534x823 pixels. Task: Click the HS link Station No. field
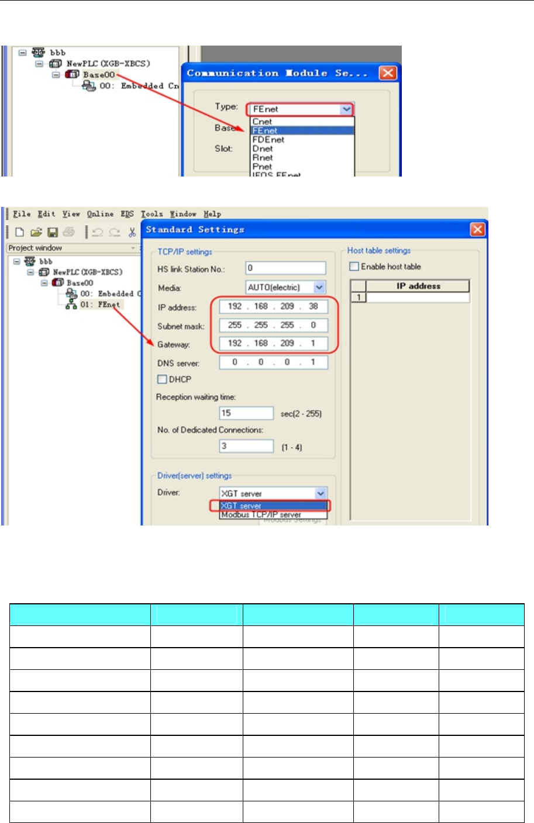285,268
